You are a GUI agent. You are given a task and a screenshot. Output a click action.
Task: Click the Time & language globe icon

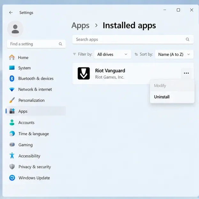click(x=12, y=134)
